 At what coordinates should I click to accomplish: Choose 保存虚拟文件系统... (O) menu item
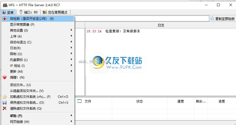click(38, 103)
